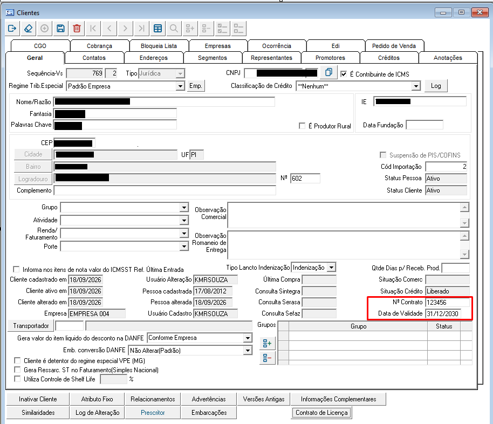Viewport: 493px width, 424px height.
Task: Switch to the Endereços tab
Action: click(154, 58)
